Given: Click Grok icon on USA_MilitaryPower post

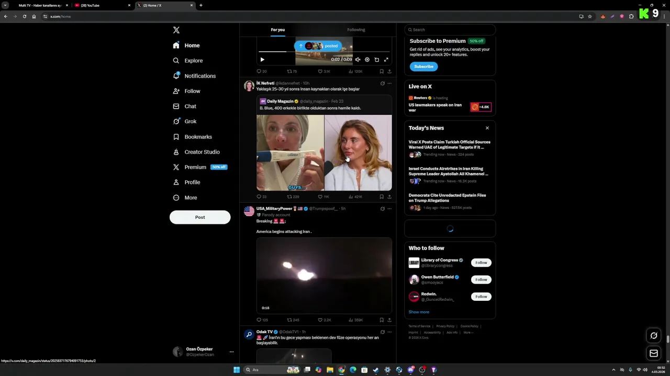Looking at the screenshot, I should [382, 209].
